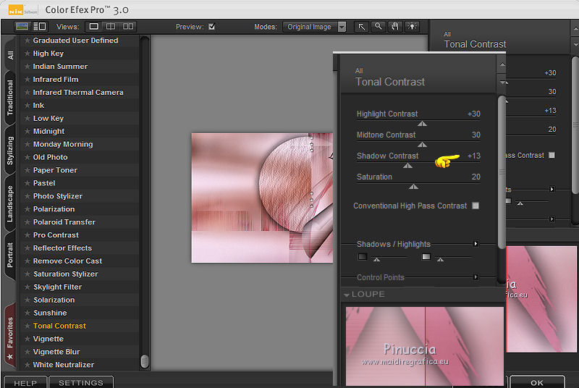Click the Shadow Contrast slider handle in enlarged panel
Viewport: 579px width, 388px height.
pyautogui.click(x=407, y=166)
